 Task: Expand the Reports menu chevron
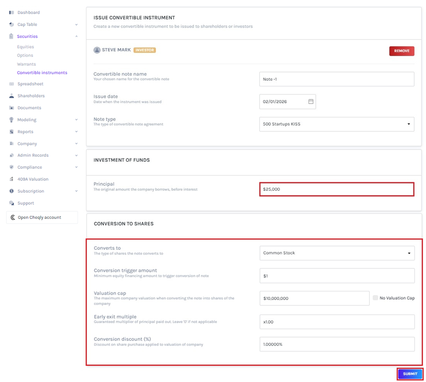tap(76, 132)
